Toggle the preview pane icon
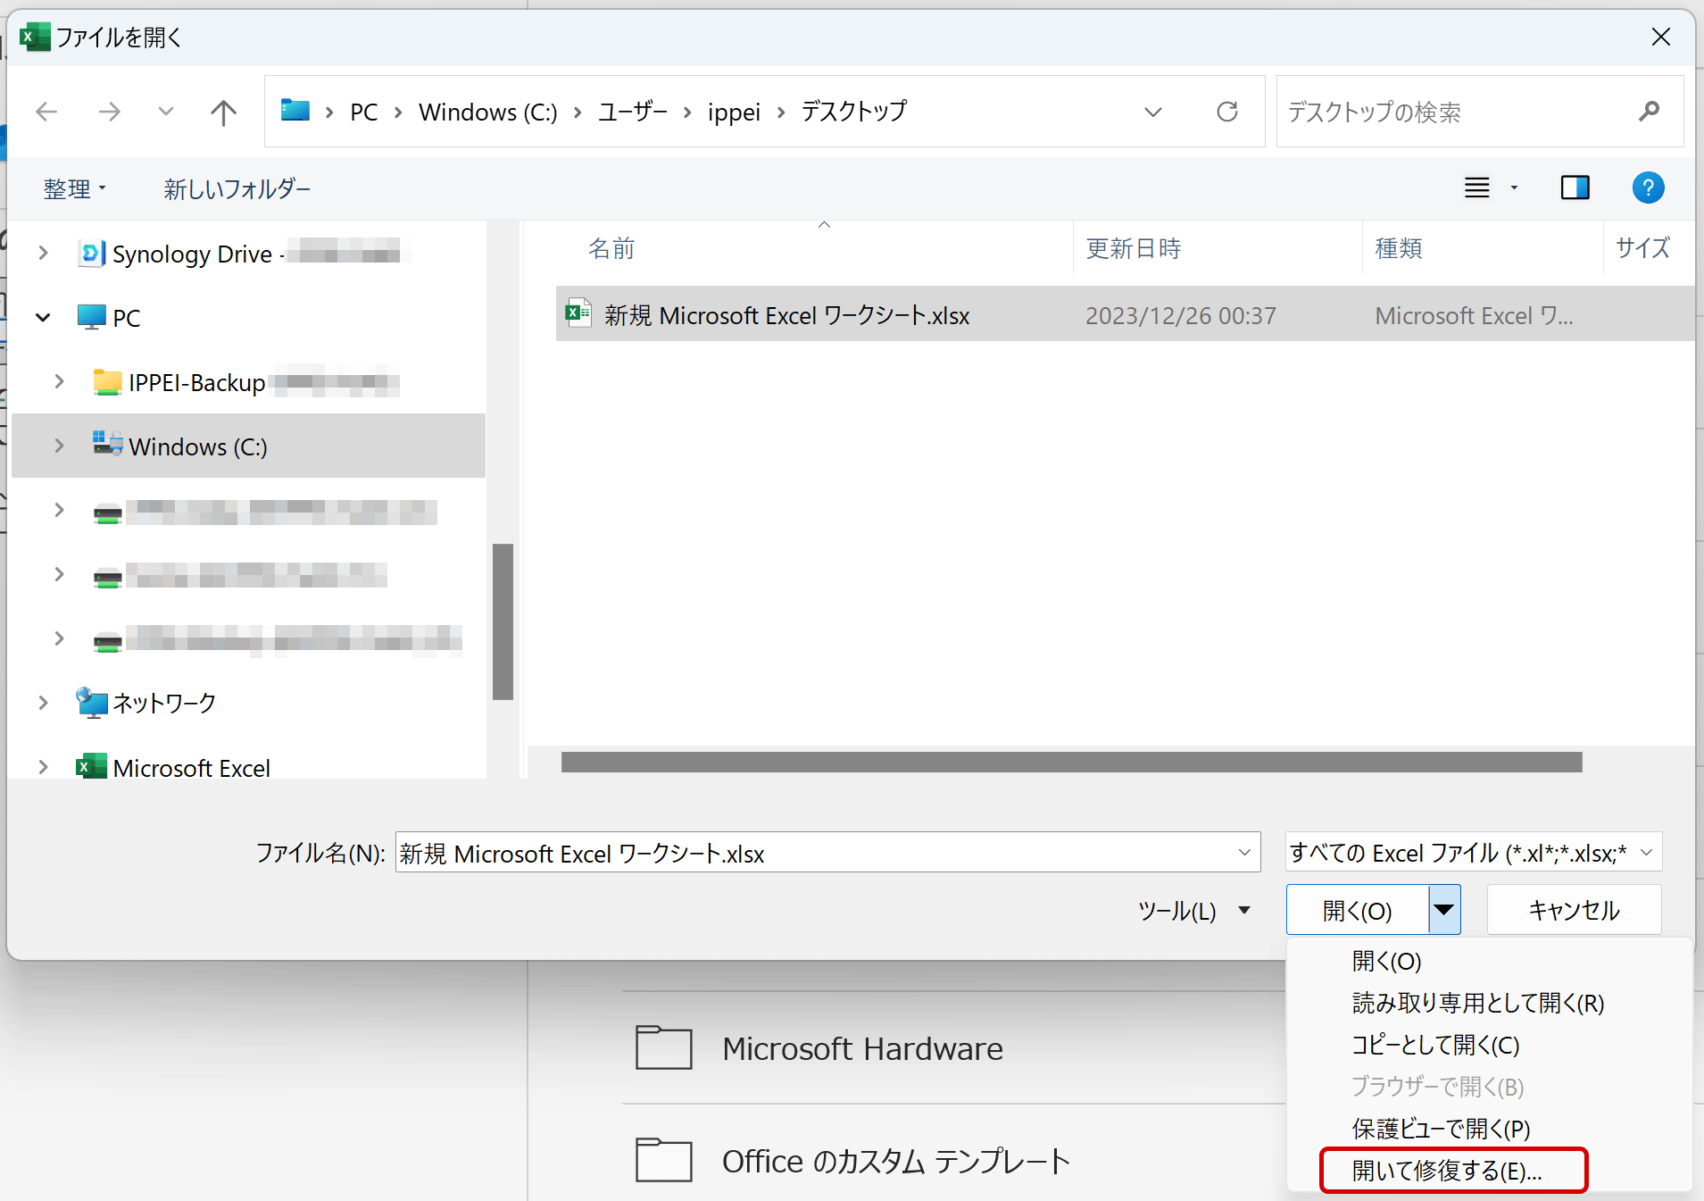Viewport: 1704px width, 1201px height. point(1575,188)
